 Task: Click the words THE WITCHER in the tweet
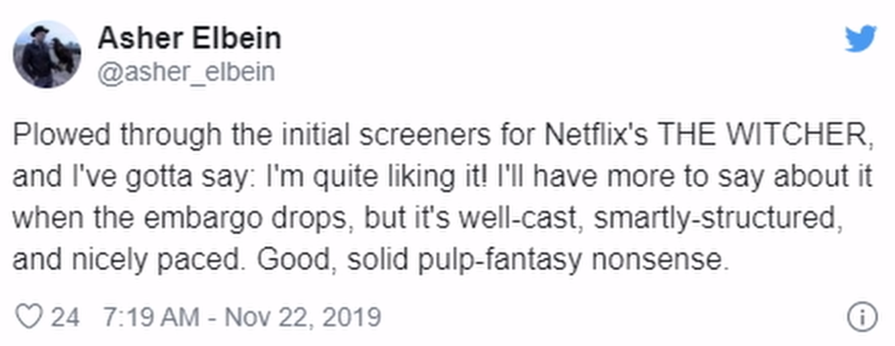(x=766, y=135)
